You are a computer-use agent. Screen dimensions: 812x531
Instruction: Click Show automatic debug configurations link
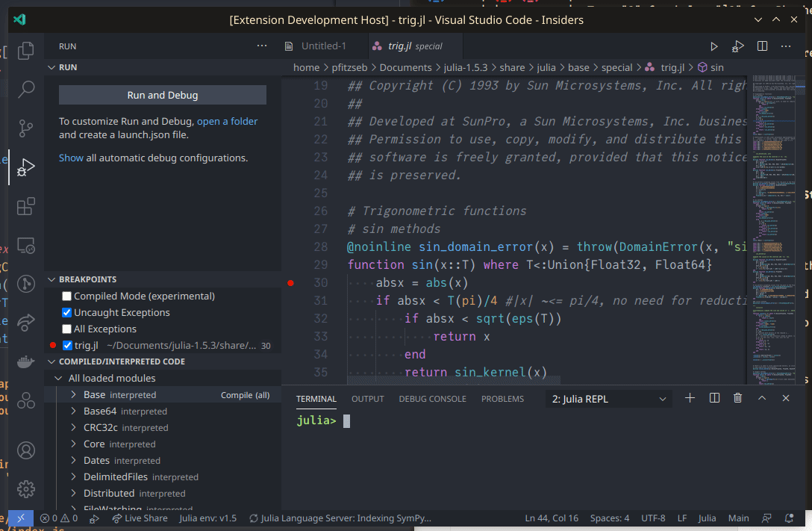click(71, 158)
